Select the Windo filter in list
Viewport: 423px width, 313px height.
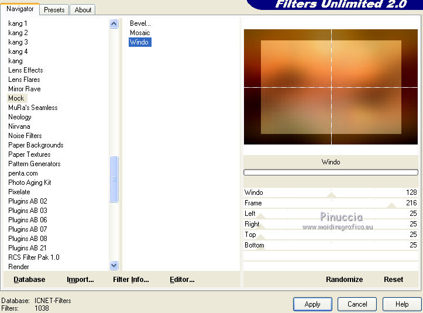140,42
